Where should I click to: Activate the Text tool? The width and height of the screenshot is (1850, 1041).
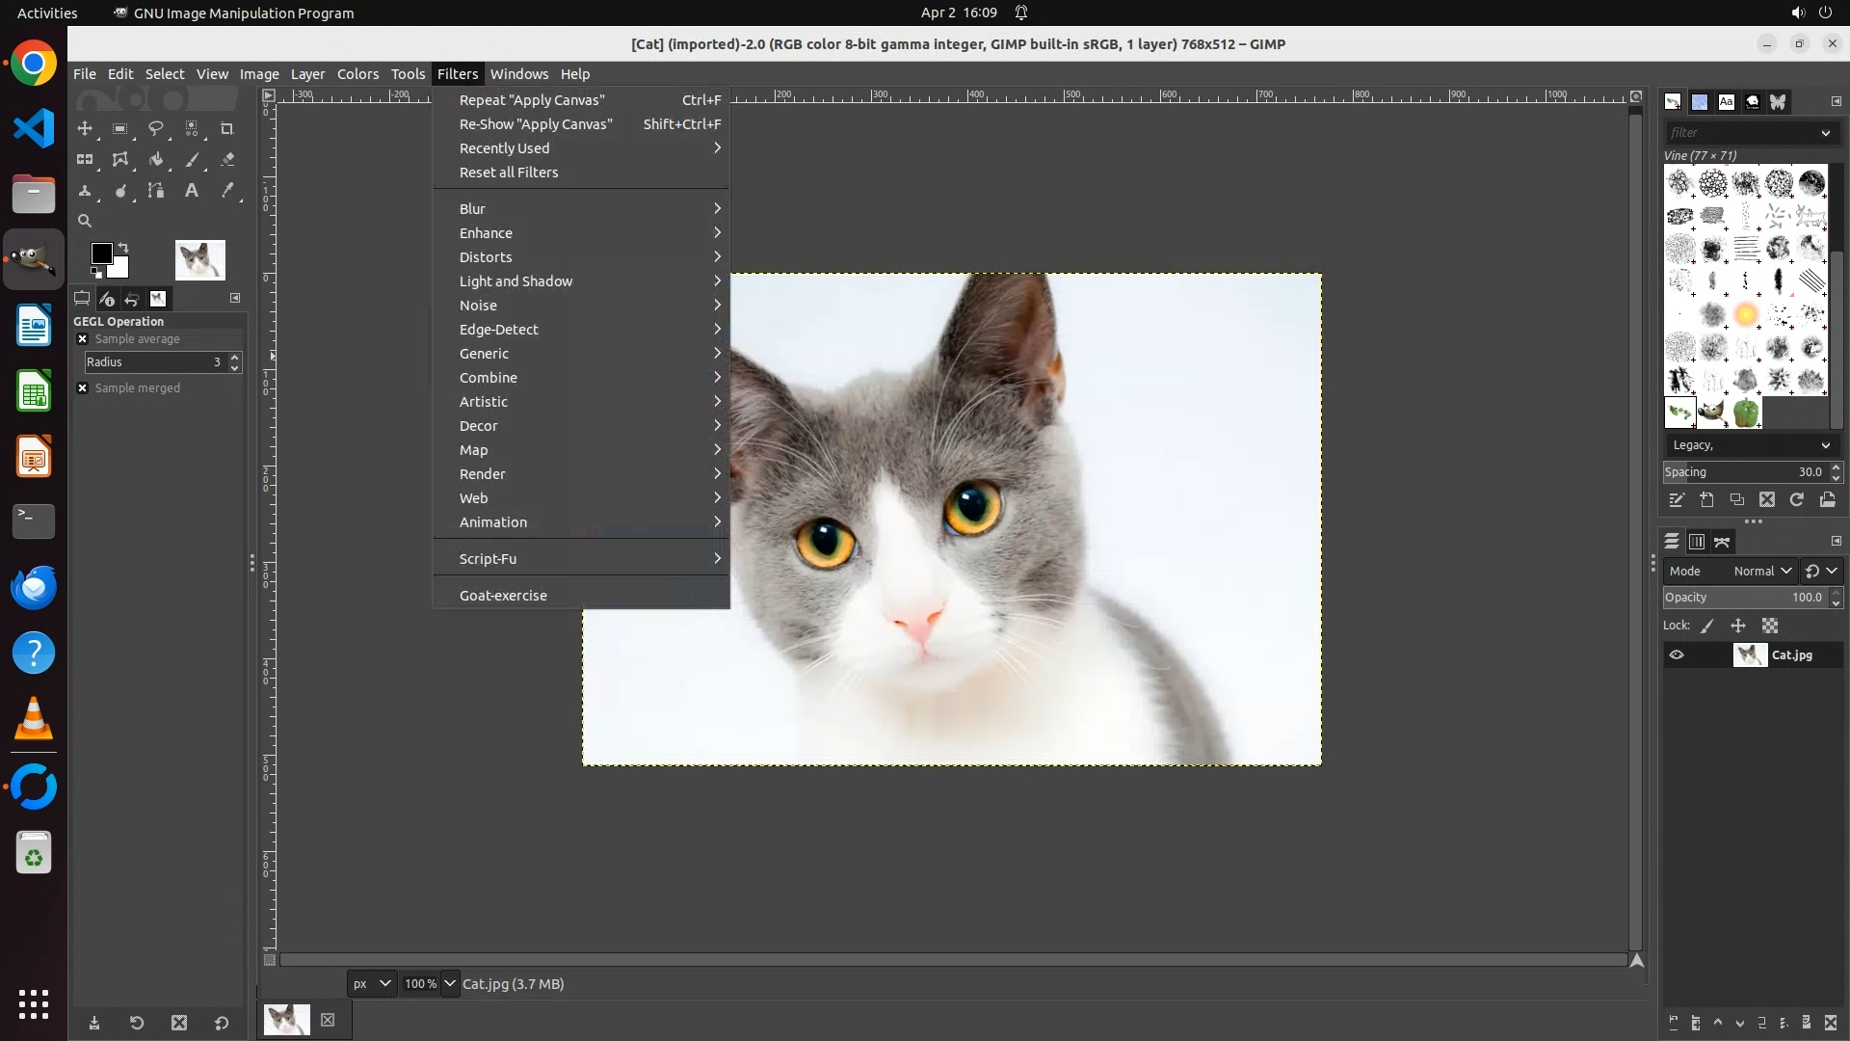coord(192,191)
